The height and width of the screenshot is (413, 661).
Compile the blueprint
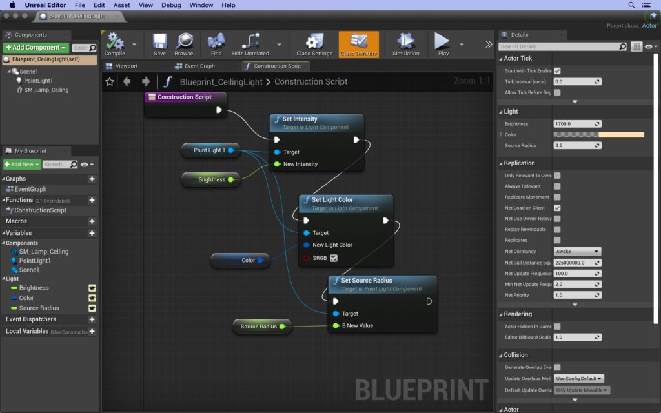pyautogui.click(x=115, y=45)
